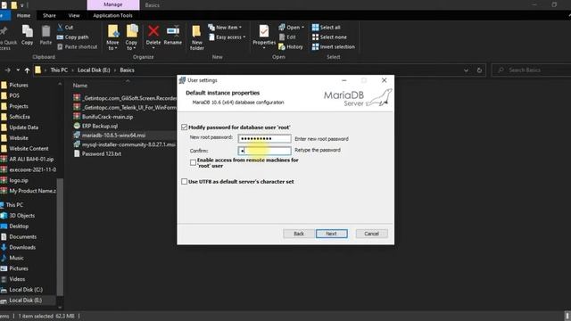The height and width of the screenshot is (321, 571).
Task: Open Desktop in the navigation pane
Action: click(x=15, y=226)
